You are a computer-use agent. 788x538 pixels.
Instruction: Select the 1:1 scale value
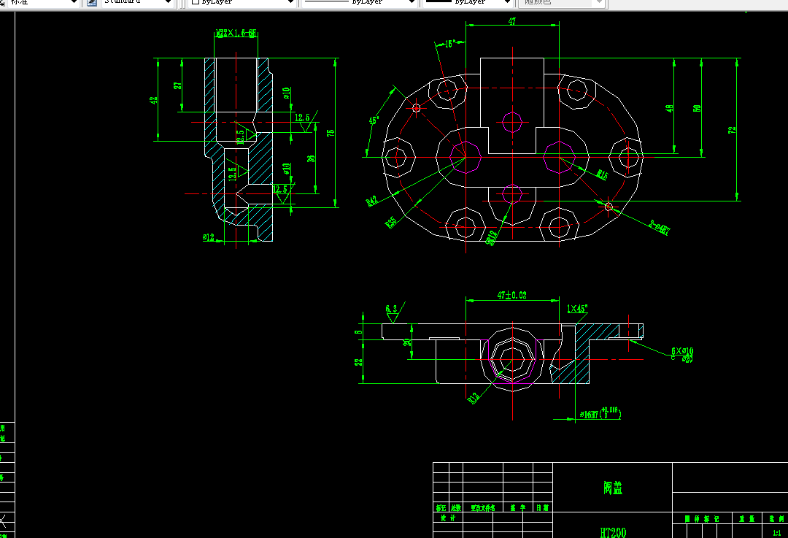[776, 532]
